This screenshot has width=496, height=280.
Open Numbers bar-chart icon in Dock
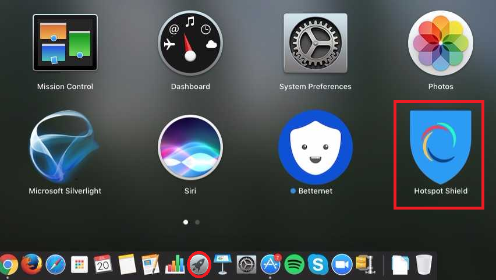tap(175, 264)
